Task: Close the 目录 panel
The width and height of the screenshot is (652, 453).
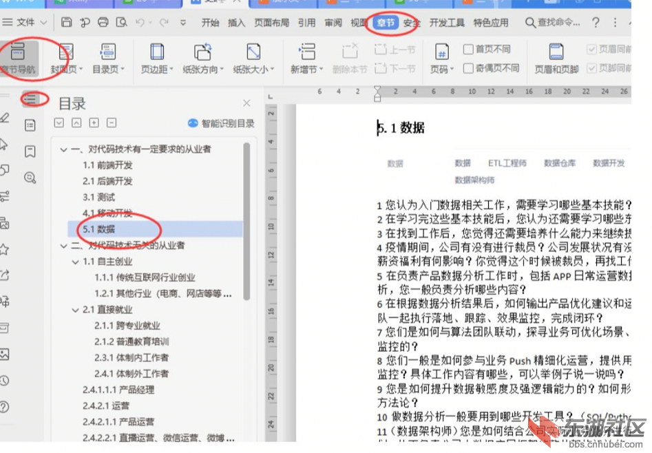Action: click(246, 103)
